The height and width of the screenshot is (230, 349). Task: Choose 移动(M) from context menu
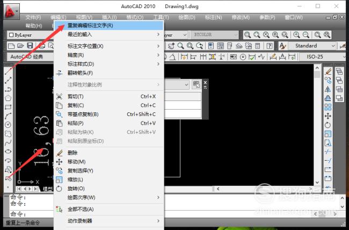click(109, 162)
